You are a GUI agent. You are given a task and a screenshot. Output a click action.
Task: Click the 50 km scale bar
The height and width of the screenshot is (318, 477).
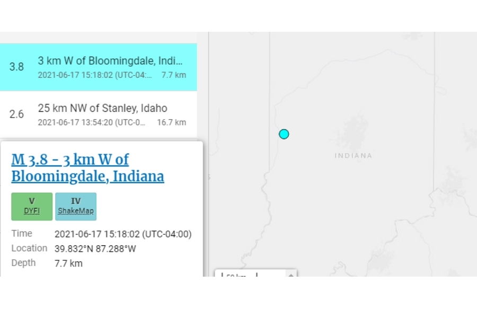[239, 275]
